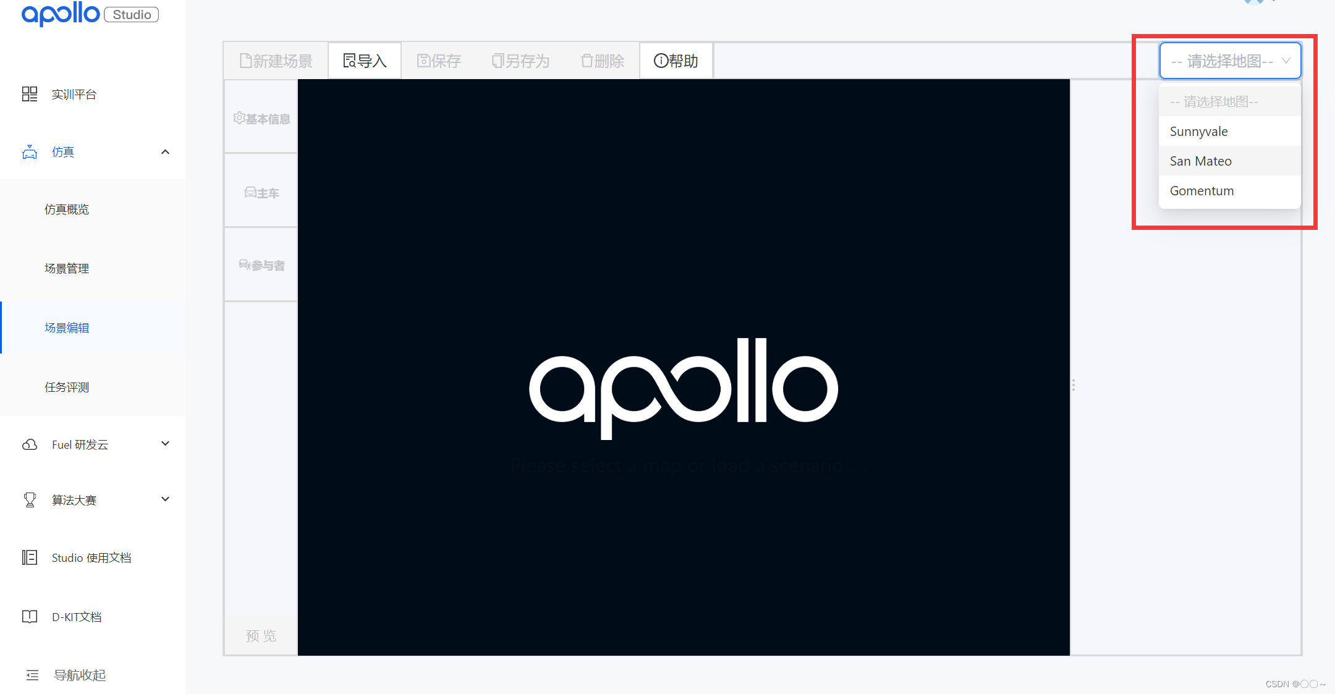Expand the Fuel 研发云 submenu
Image resolution: width=1335 pixels, height=694 pixels.
tap(165, 444)
